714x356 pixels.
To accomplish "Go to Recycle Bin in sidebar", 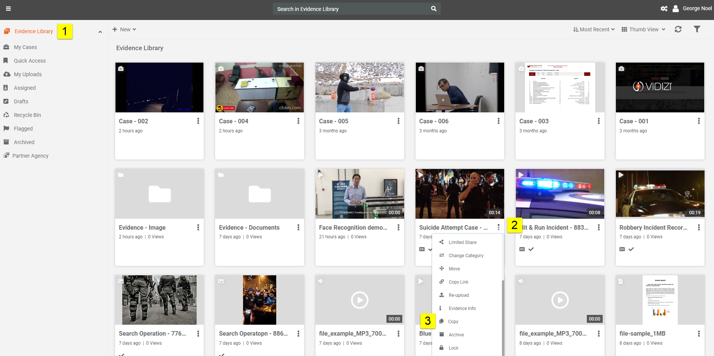I will 27,115.
